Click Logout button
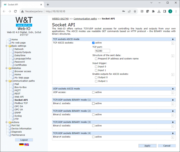Image resolution: width=180 pixels, height=152 pixels. click(24, 140)
